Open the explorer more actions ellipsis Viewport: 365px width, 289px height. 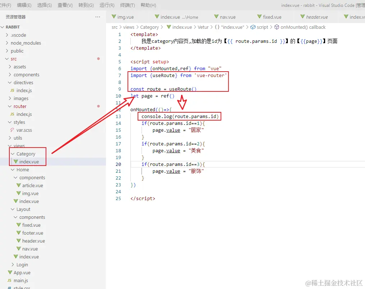point(98,17)
